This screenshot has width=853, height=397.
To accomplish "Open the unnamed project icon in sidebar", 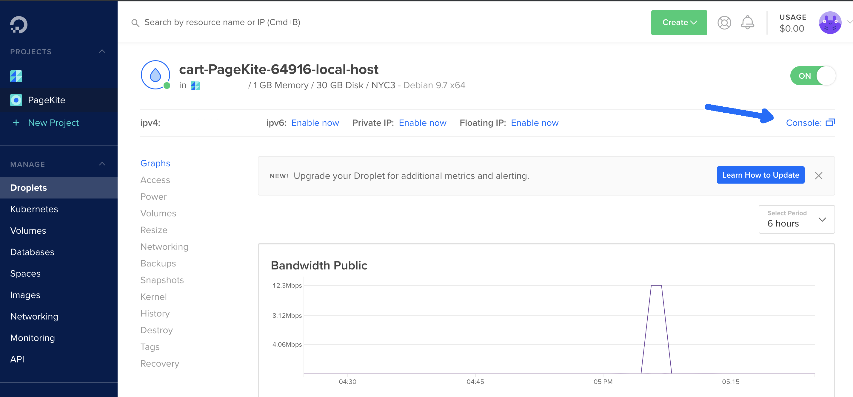I will coord(16,76).
